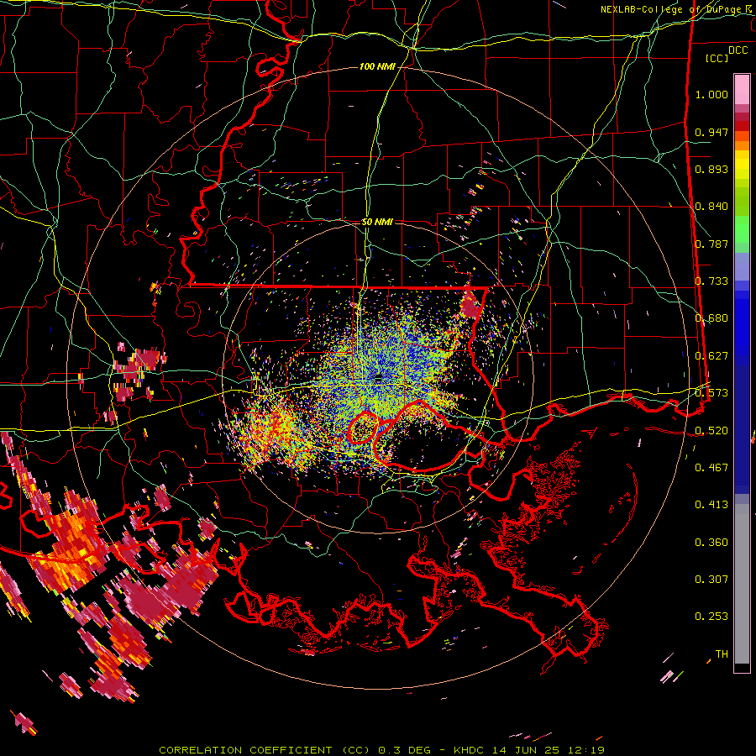Click the 0.840 legend value

pyautogui.click(x=711, y=207)
